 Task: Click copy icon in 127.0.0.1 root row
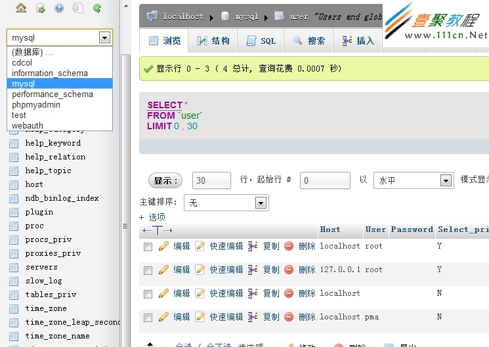pyautogui.click(x=253, y=270)
